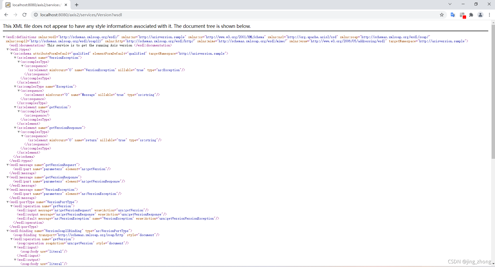Viewport: 495px width, 267px height.
Task: Collapse xs:element VersionException node
Action: [15, 58]
